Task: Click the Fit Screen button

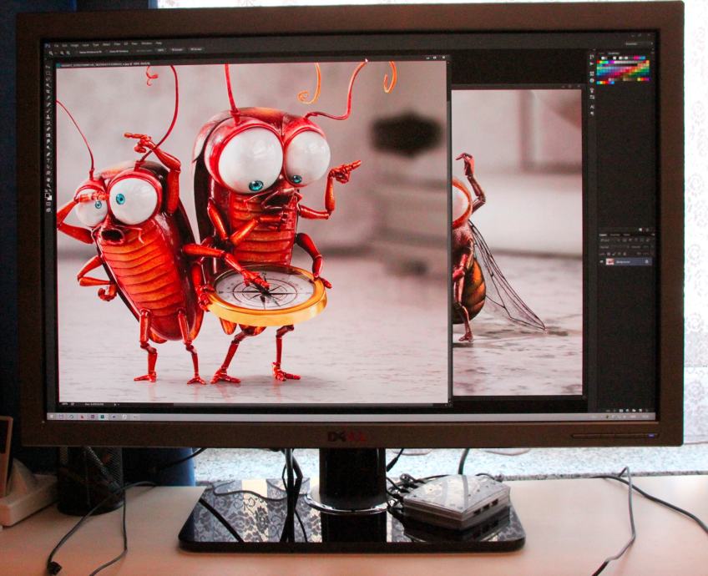Action: click(x=177, y=49)
